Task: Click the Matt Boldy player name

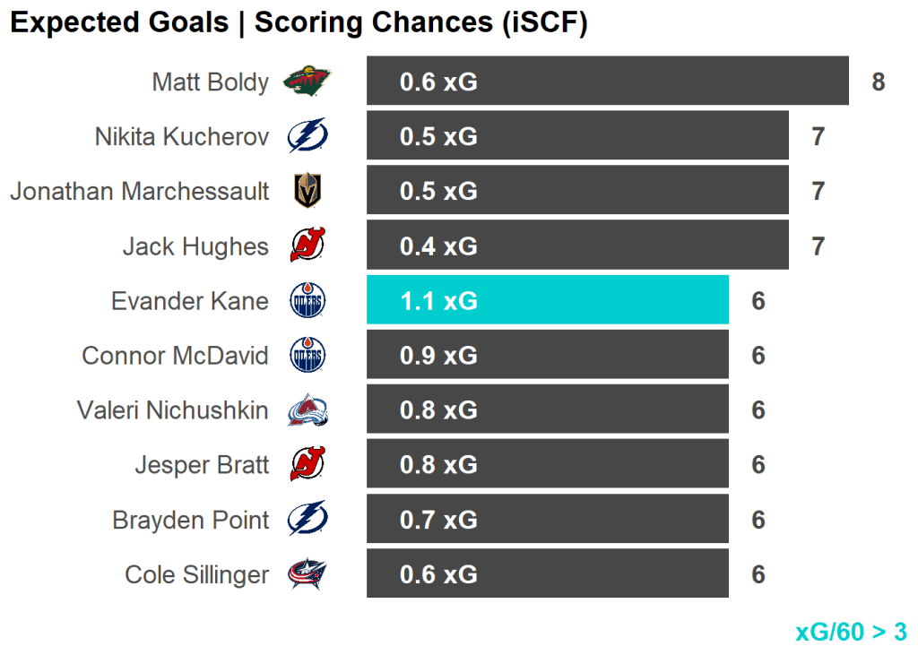Action: point(210,82)
